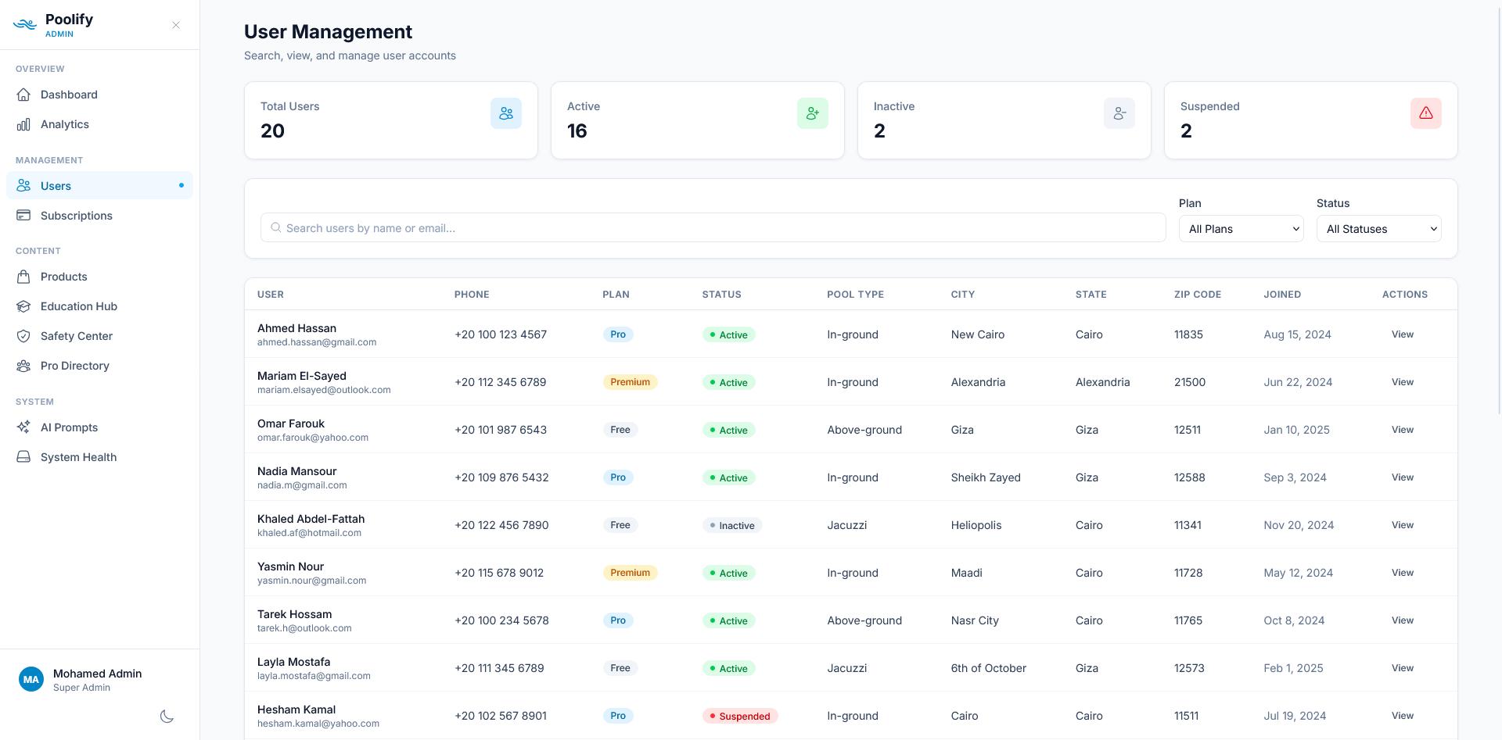
Task: Click View for Hesham Kamal
Action: tap(1402, 716)
